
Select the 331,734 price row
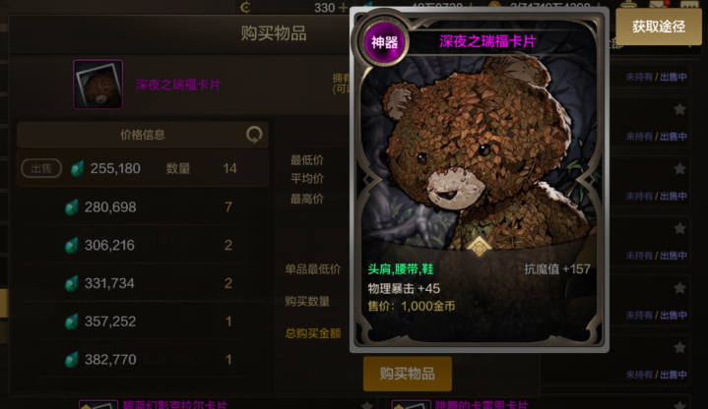click(x=143, y=283)
